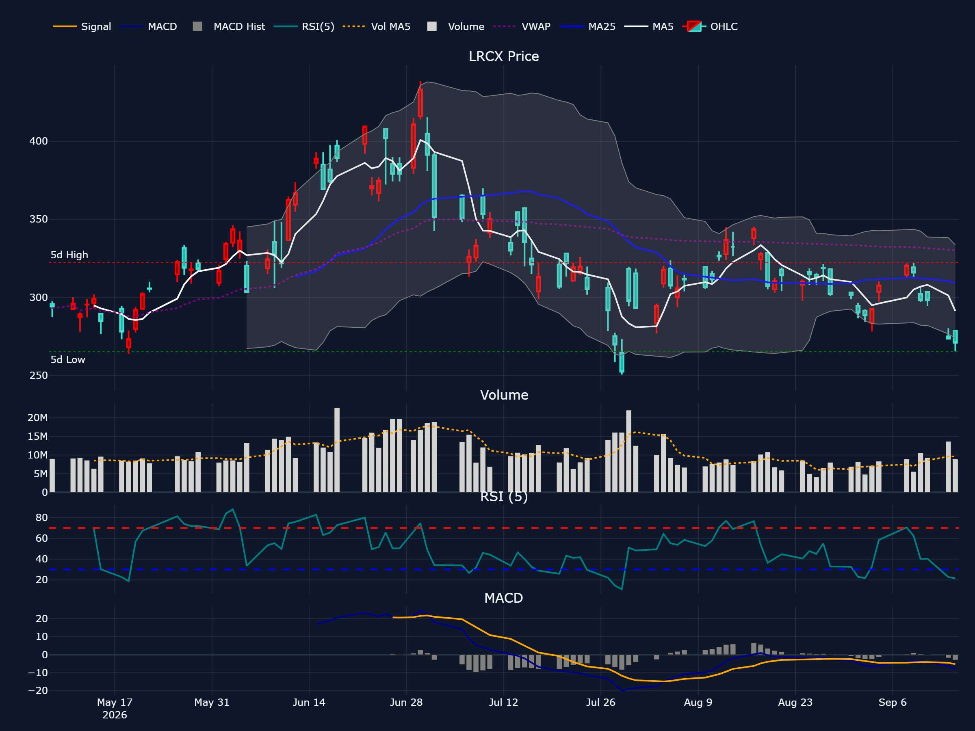Click the tallest volume bar in late July
975x731 pixels.
(x=628, y=451)
